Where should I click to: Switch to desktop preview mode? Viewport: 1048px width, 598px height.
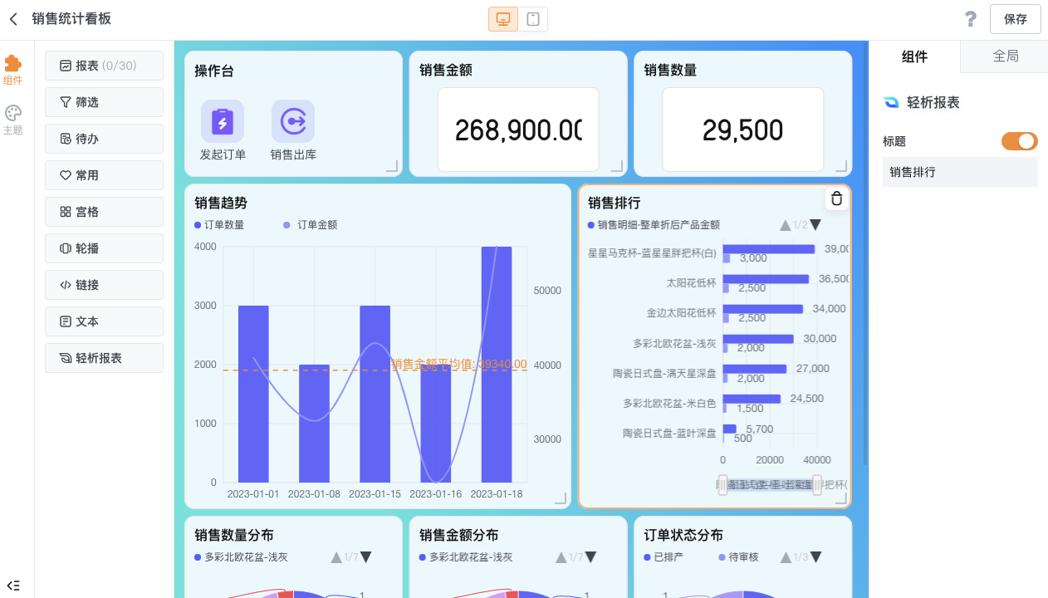click(503, 19)
